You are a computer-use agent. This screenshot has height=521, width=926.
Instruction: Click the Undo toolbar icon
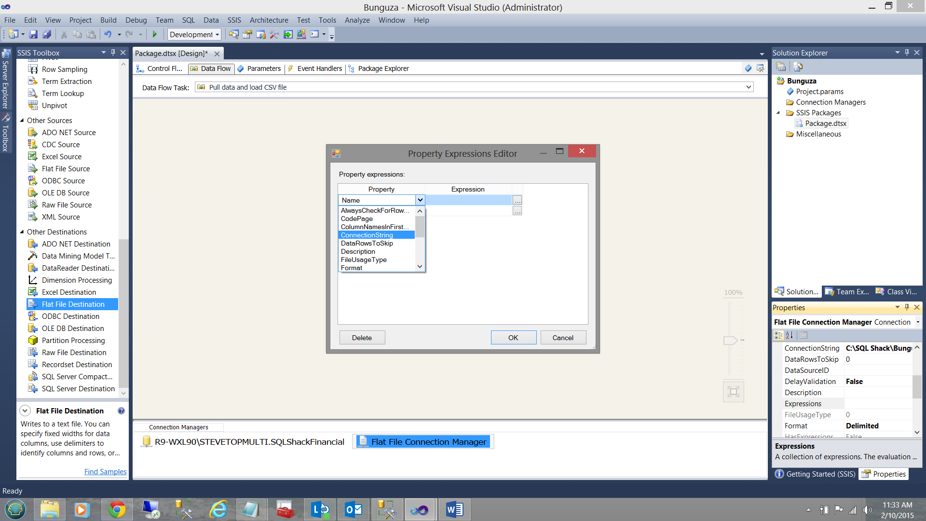pos(108,34)
